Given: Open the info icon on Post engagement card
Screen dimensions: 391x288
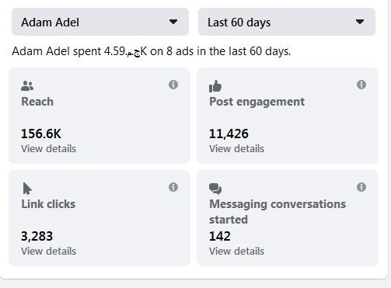Looking at the screenshot, I should [361, 85].
